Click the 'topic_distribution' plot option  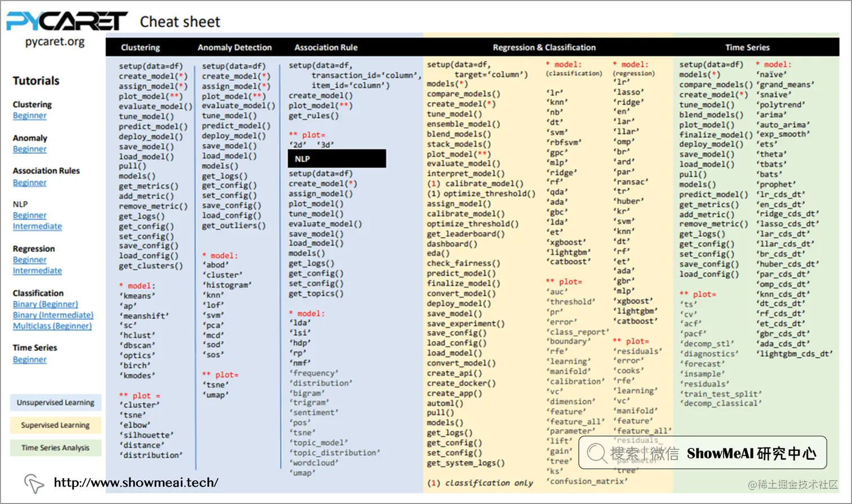335,453
